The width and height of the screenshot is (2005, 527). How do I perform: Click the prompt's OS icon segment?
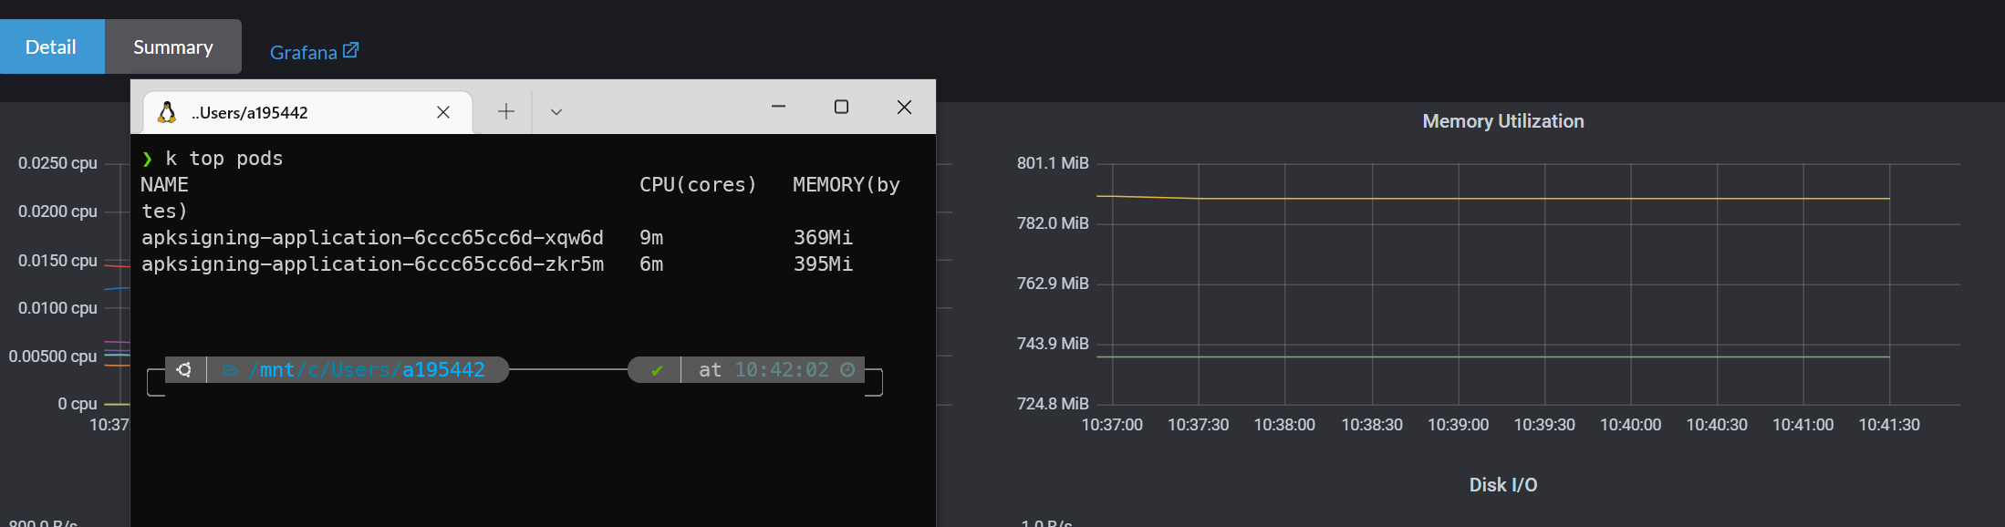point(184,369)
